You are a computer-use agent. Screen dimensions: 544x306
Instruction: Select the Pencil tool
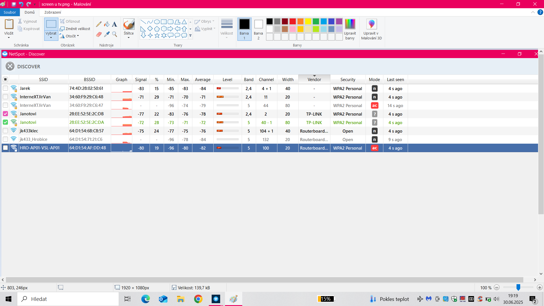[x=99, y=24]
